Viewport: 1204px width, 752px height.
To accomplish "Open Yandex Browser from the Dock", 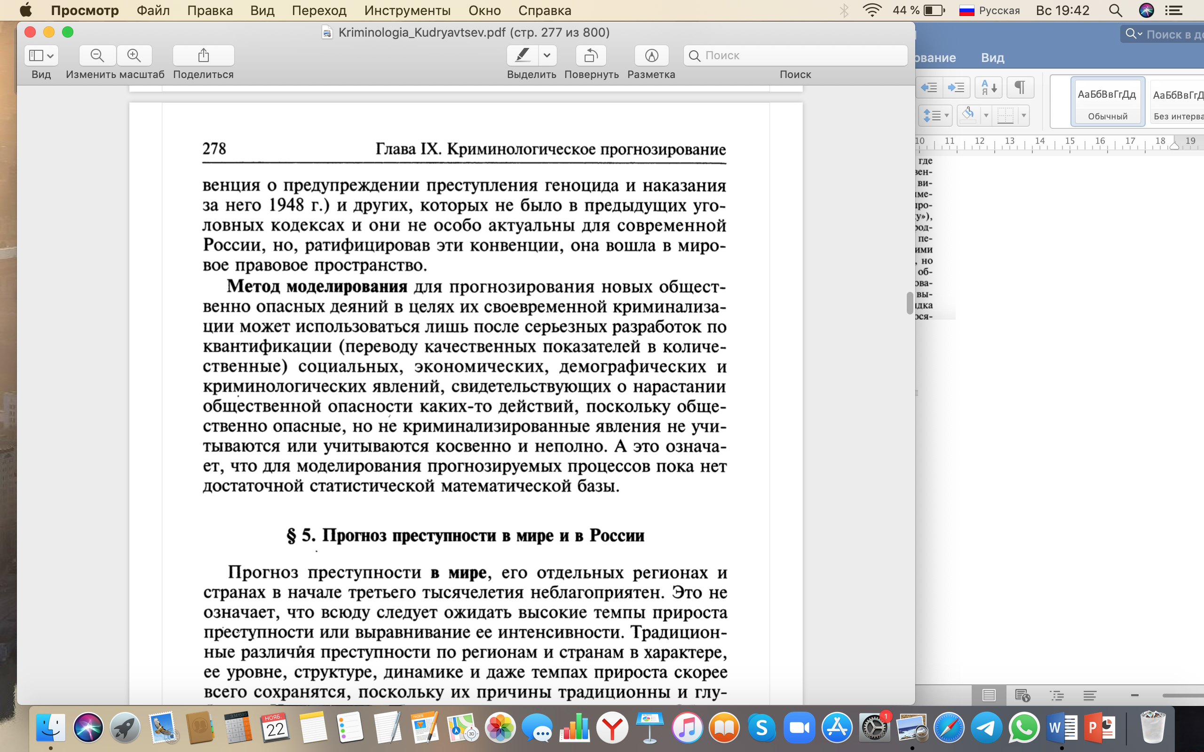I will coord(612,728).
